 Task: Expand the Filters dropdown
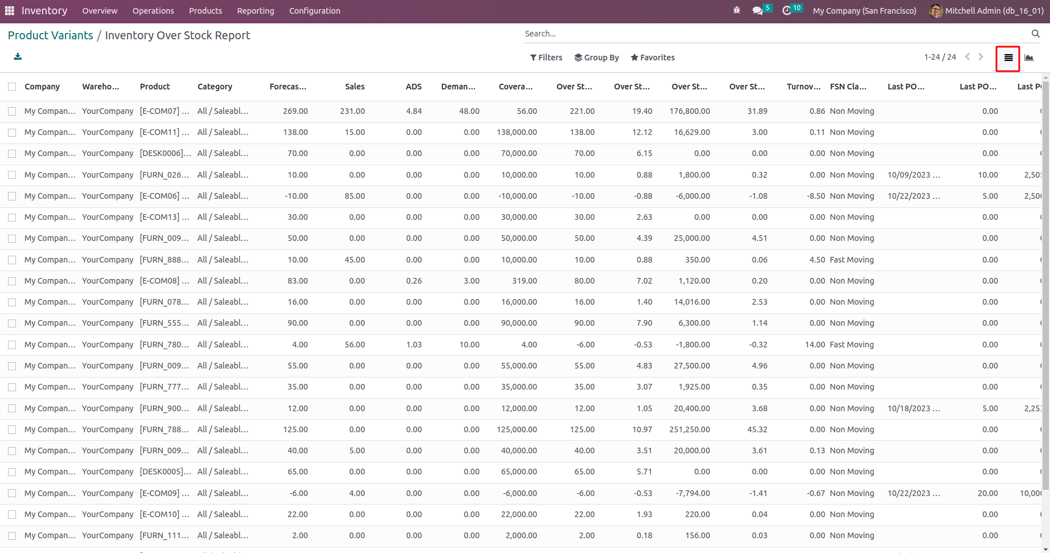coord(546,58)
